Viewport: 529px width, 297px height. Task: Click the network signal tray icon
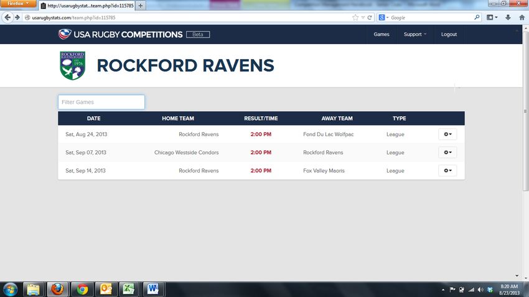click(471, 290)
